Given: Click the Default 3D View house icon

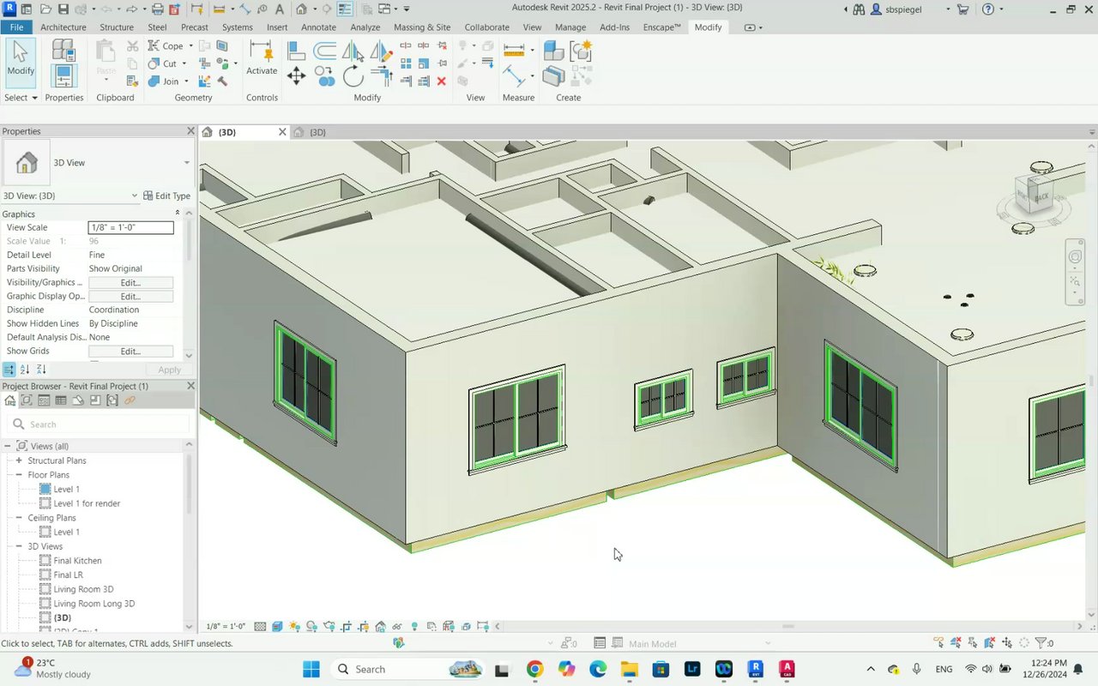Looking at the screenshot, I should click(x=302, y=9).
